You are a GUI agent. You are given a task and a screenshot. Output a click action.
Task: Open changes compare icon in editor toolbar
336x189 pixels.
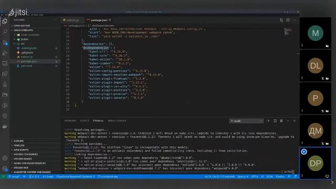(281, 20)
